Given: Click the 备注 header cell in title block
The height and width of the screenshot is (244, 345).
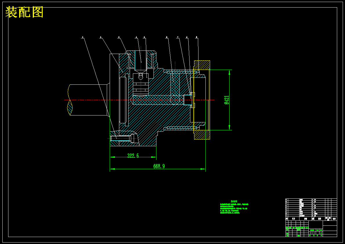Looking at the screenshot, I should tap(334, 219).
